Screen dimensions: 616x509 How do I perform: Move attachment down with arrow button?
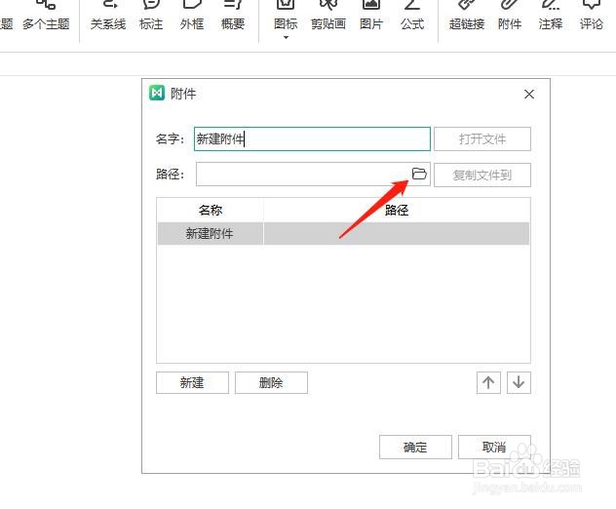pyautogui.click(x=519, y=382)
